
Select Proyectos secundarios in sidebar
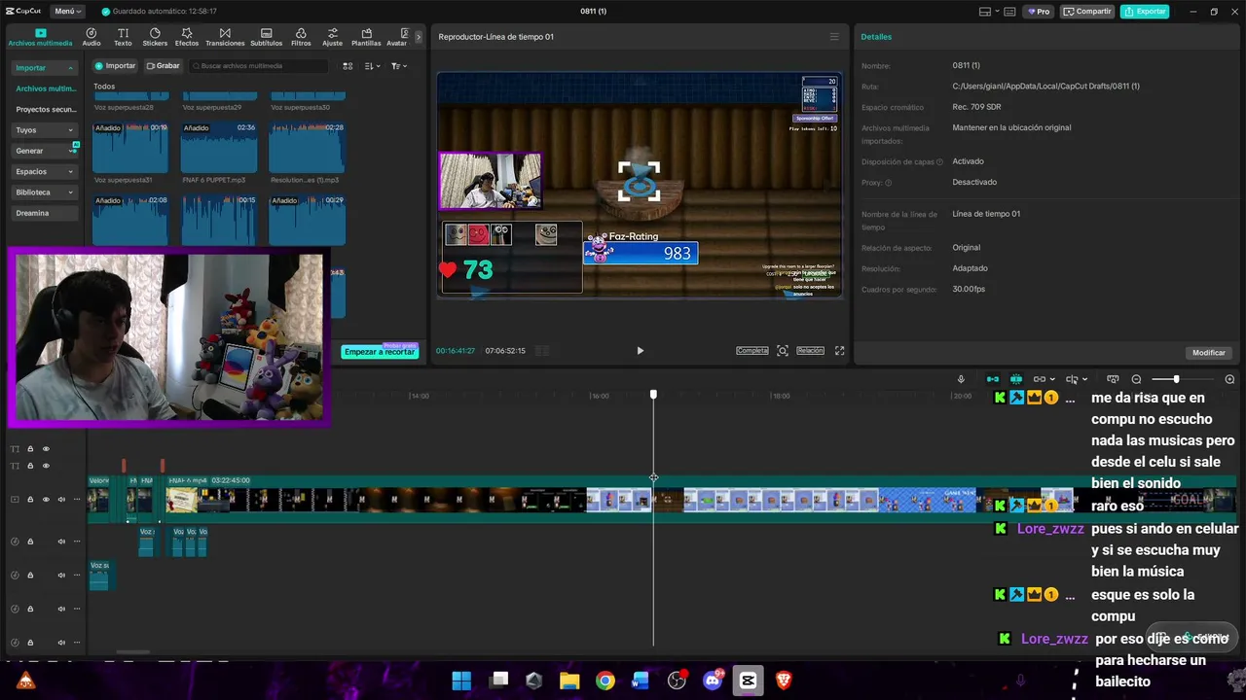(45, 110)
